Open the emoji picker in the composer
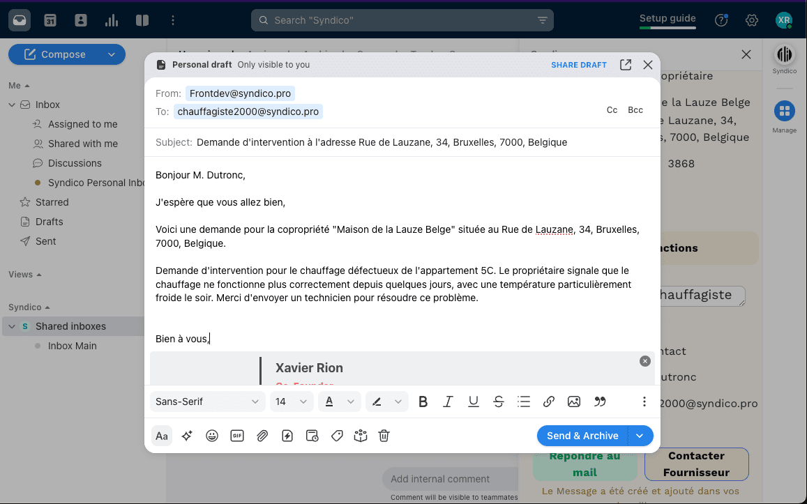Screen dimensions: 807x504 212,436
